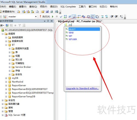Expand the 安全性 server security node
Screen dimensions: 137x120
pyautogui.click(x=3, y=100)
